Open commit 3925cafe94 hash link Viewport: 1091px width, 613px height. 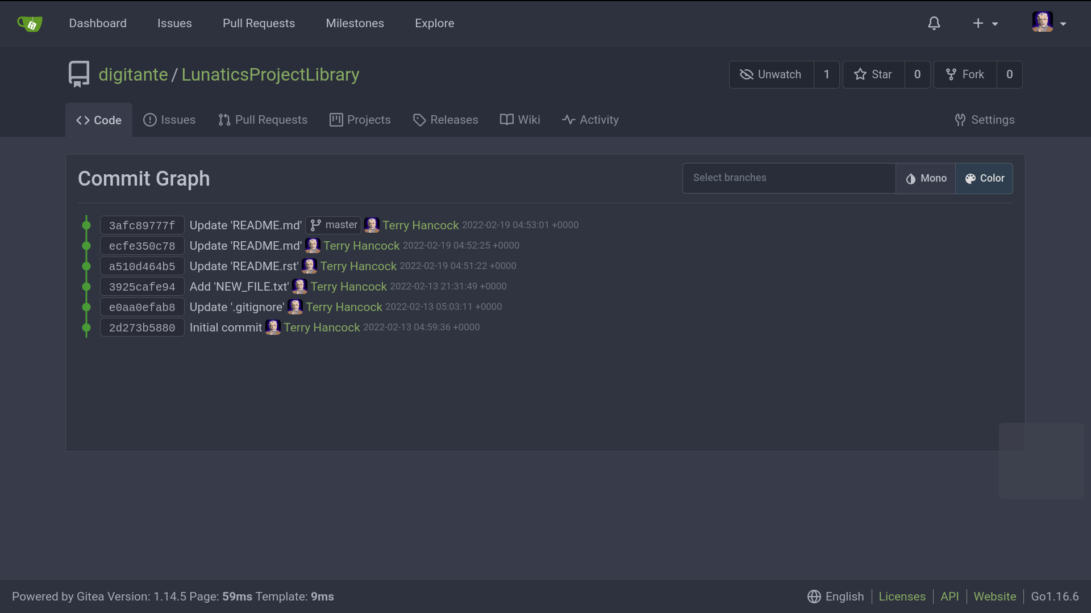pos(142,287)
